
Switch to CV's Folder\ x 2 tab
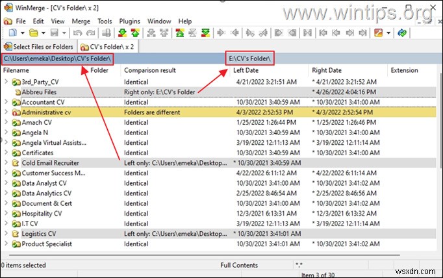tap(107, 47)
